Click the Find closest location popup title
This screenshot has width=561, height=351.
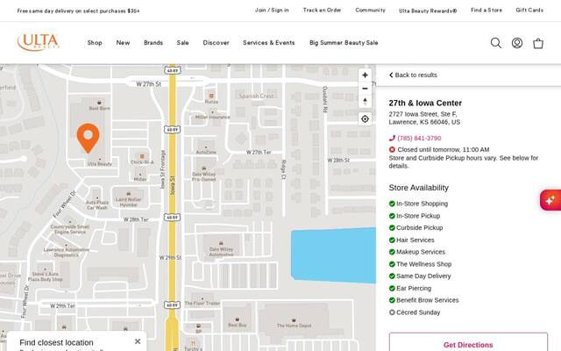click(56, 343)
